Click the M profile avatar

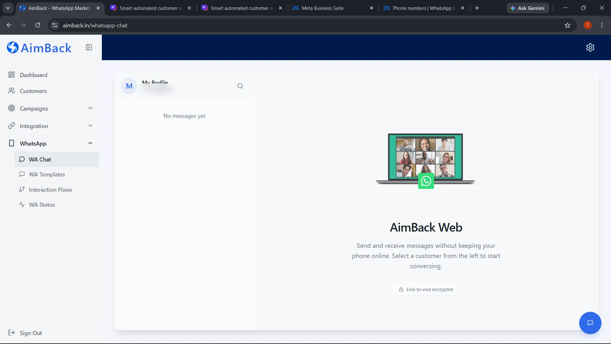(x=129, y=86)
